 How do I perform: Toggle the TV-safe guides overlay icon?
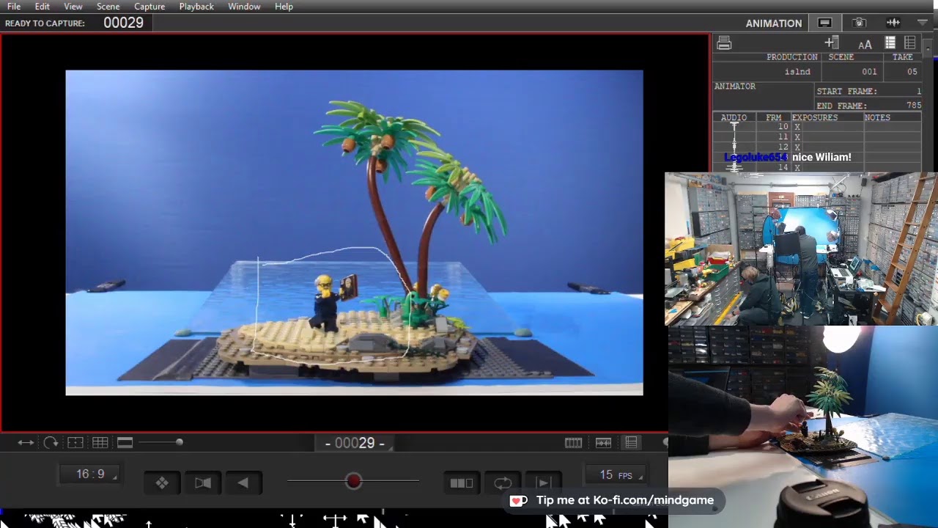(75, 442)
